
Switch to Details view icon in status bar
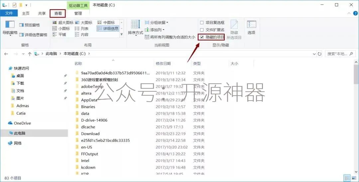click(x=347, y=178)
